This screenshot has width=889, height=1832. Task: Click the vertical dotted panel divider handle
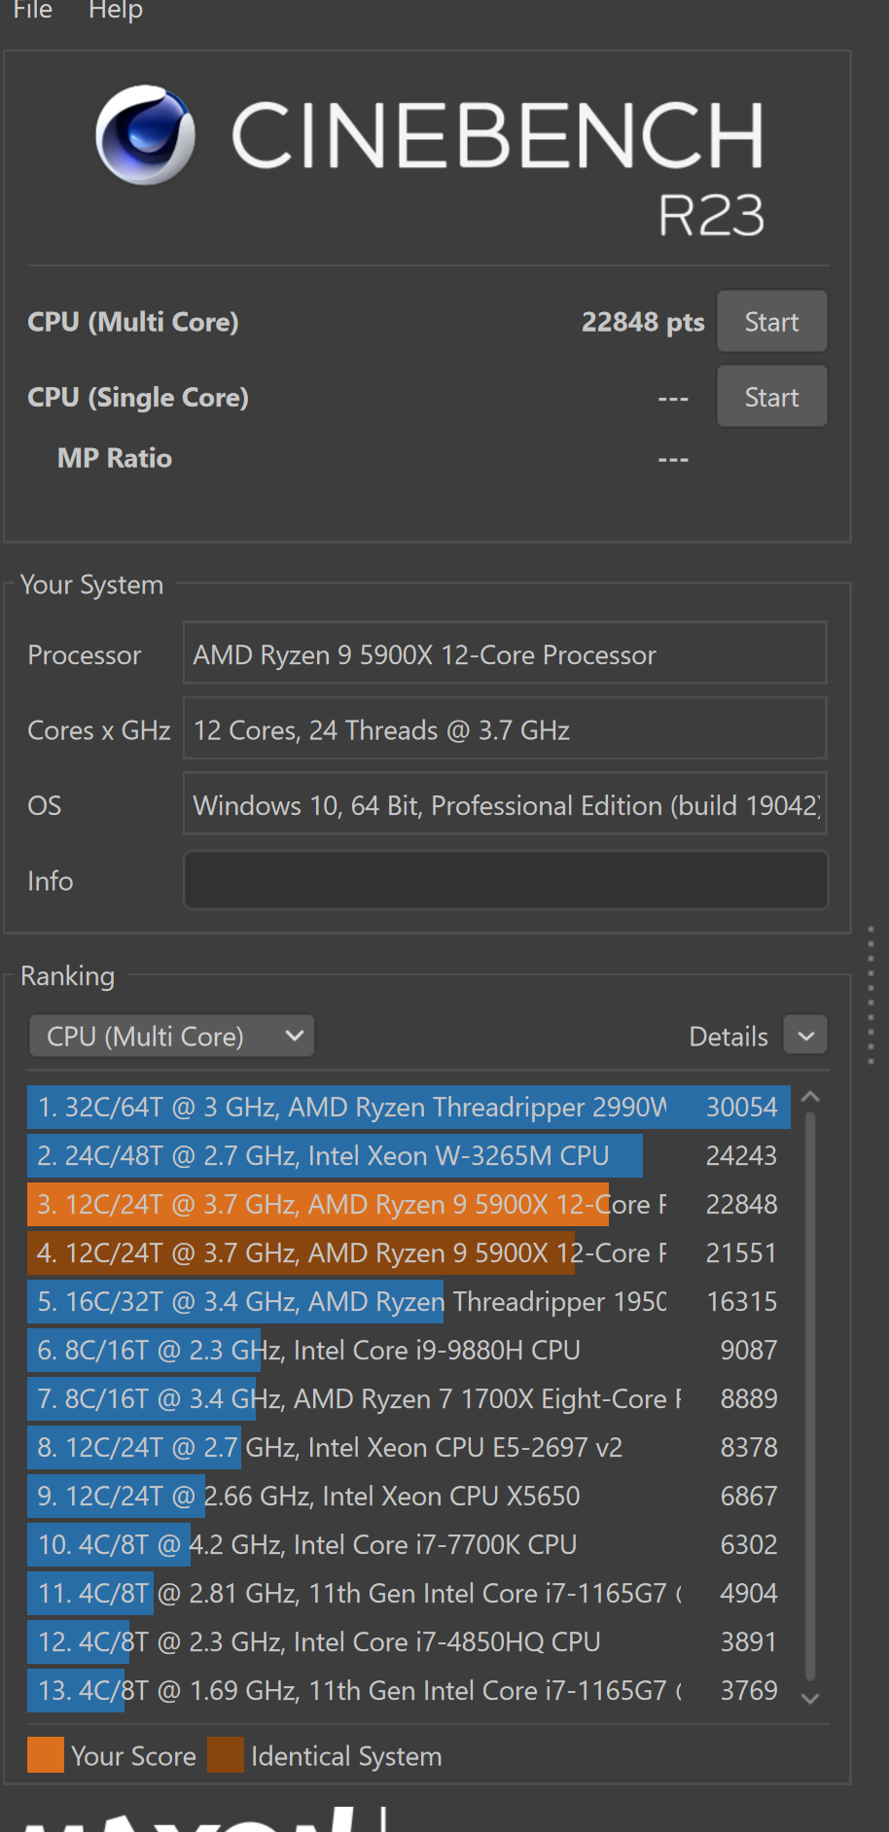pos(871,996)
